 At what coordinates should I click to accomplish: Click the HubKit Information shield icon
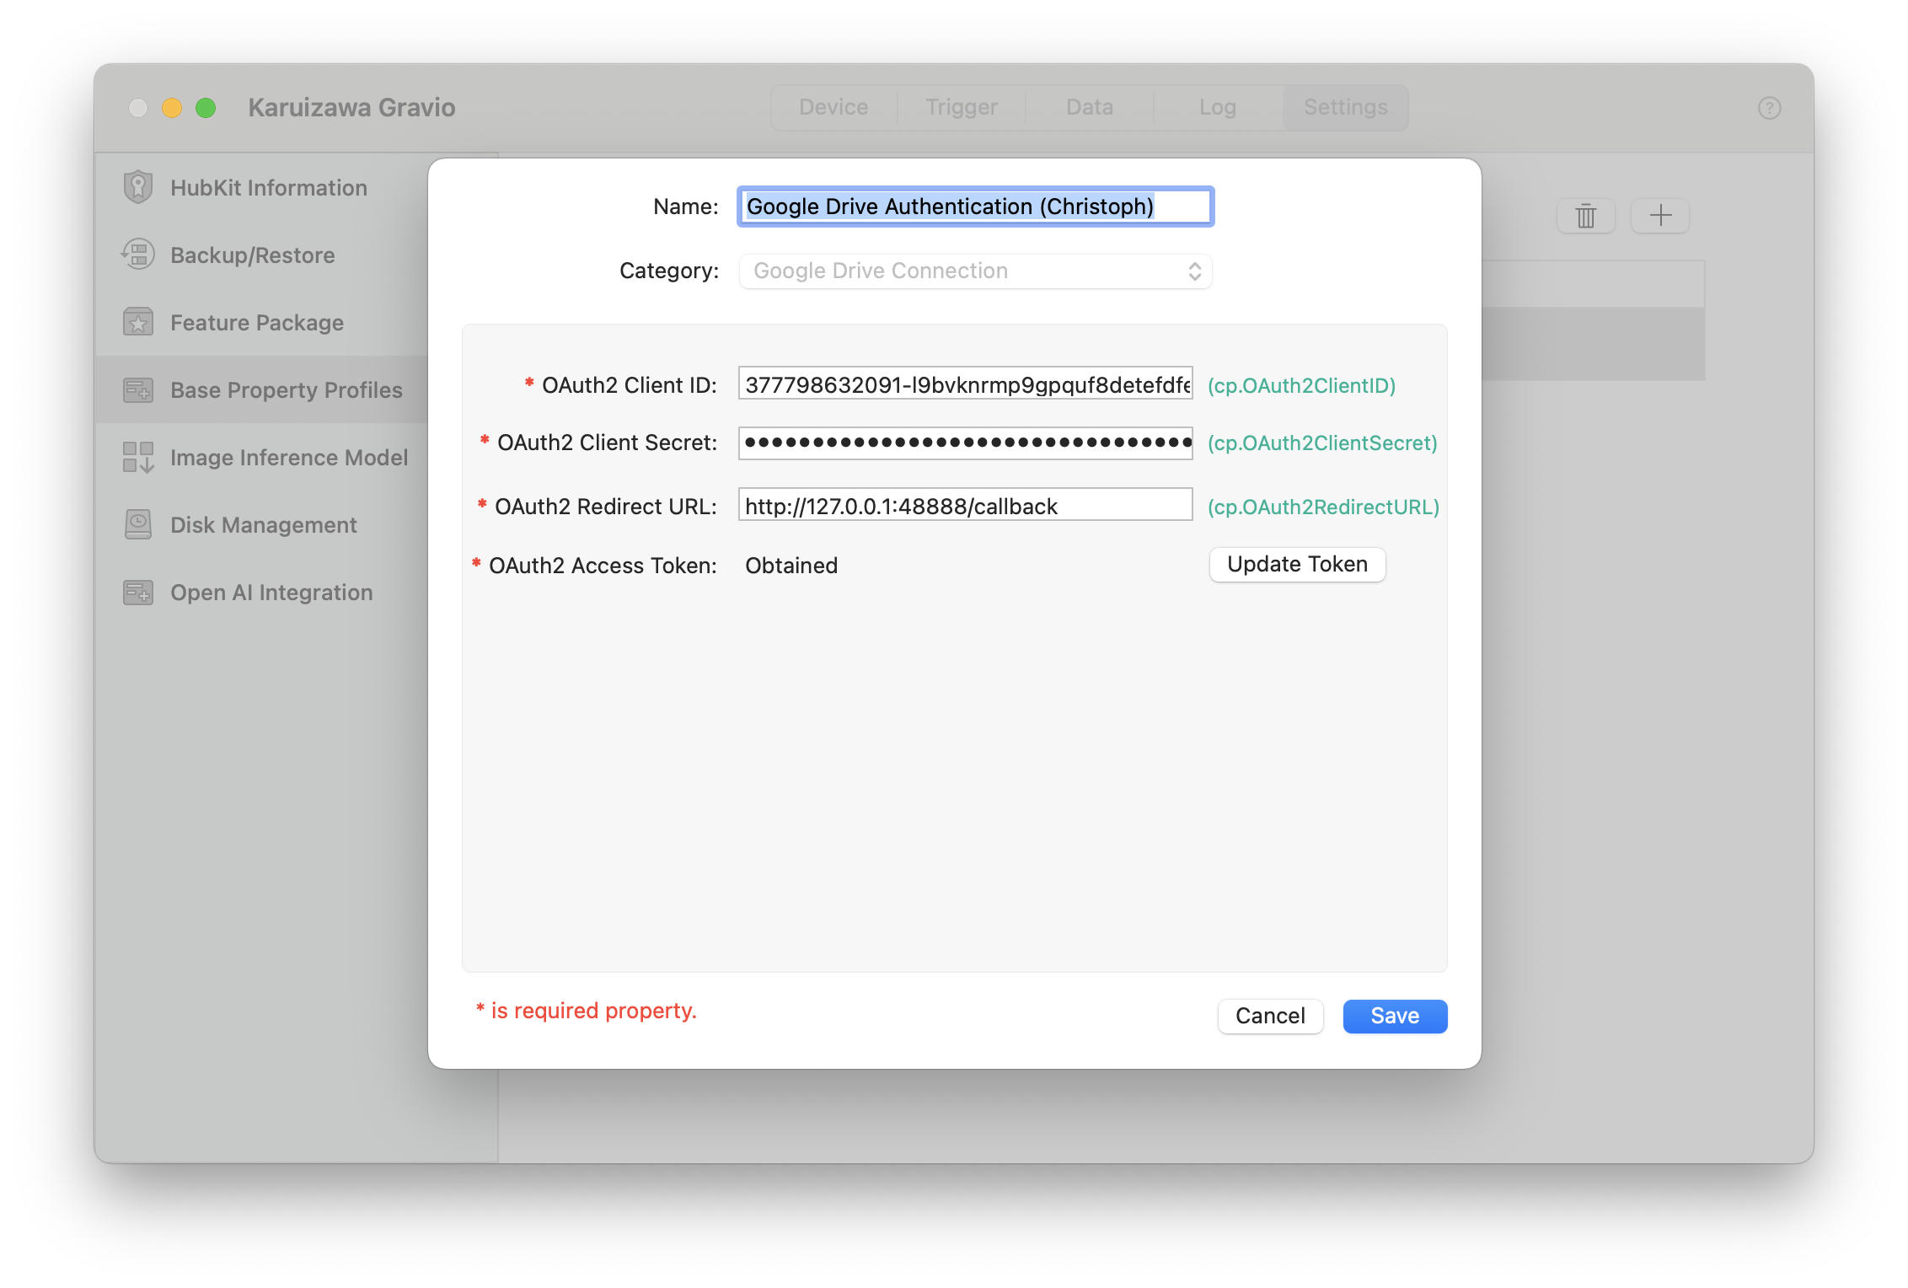138,187
